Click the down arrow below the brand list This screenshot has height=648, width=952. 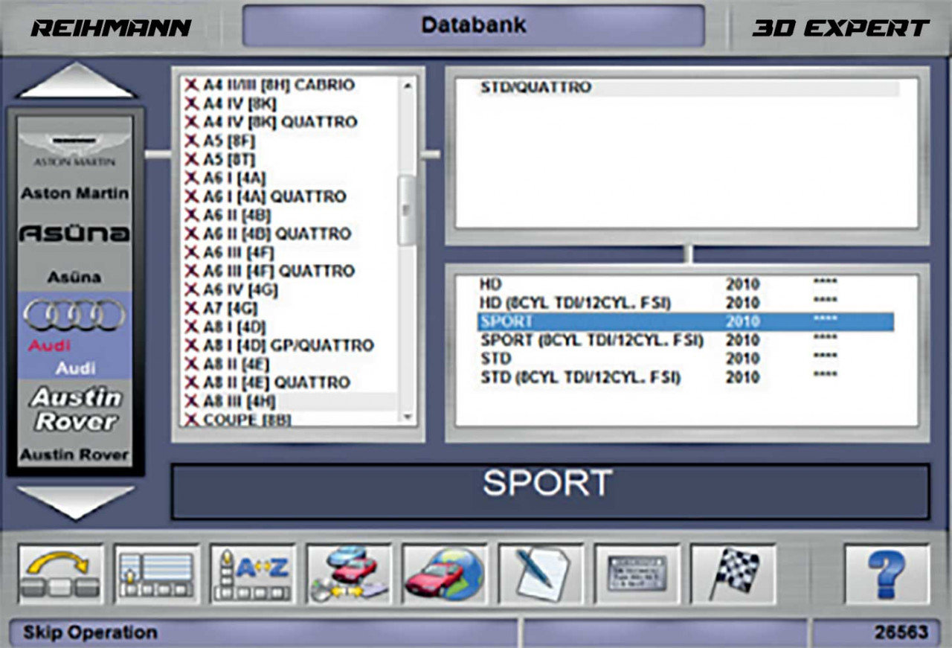[76, 504]
